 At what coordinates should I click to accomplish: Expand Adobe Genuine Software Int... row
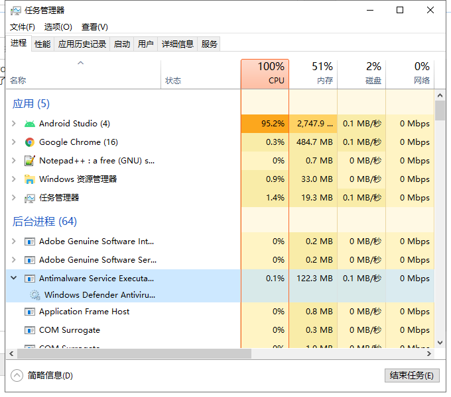[13, 242]
